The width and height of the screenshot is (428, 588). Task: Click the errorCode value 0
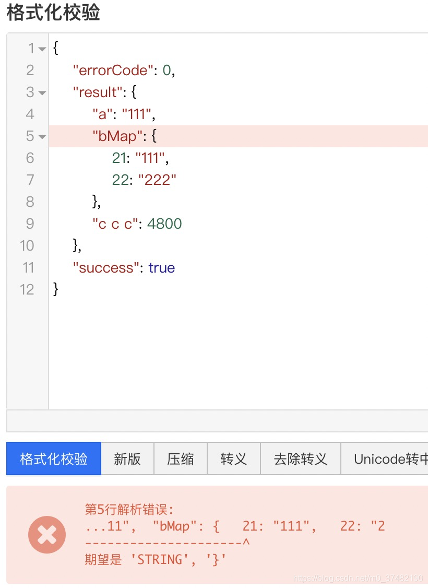pyautogui.click(x=166, y=70)
